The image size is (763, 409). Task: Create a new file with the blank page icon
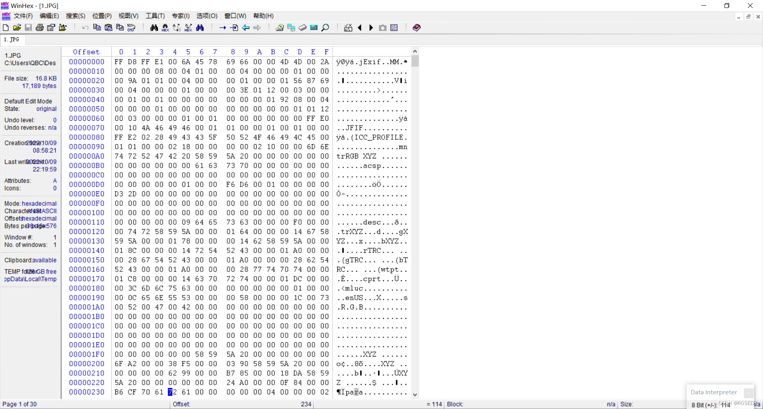(6, 27)
